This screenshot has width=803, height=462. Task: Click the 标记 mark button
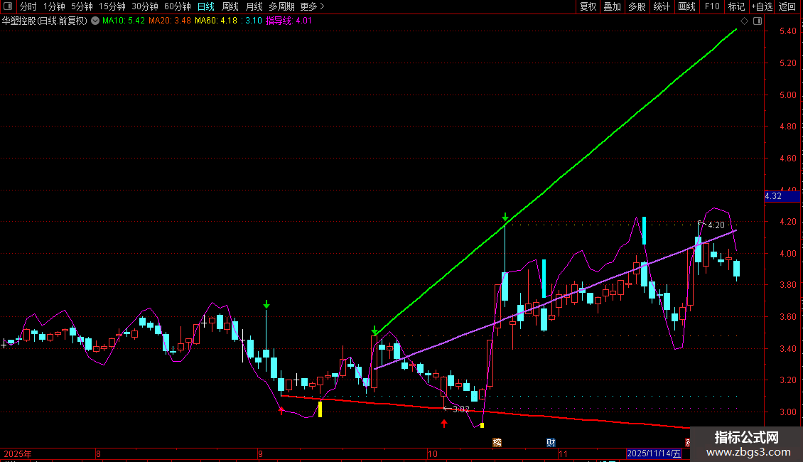(736, 6)
